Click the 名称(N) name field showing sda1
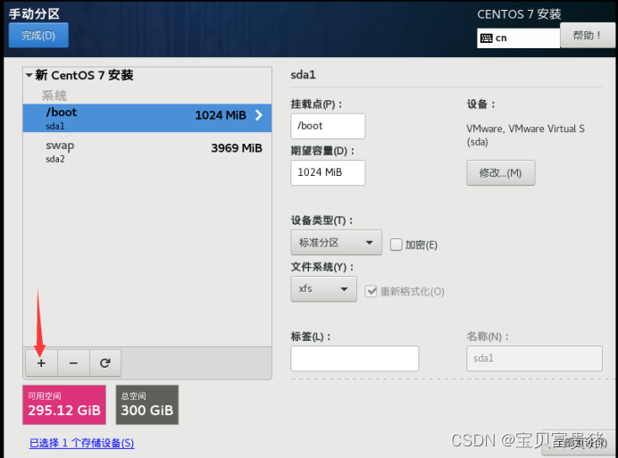 coord(534,358)
